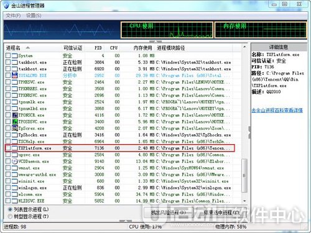Check the wlcomm.exe checkbox
The image size is (311, 233).
point(8,194)
